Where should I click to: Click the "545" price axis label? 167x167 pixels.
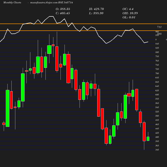157,108
